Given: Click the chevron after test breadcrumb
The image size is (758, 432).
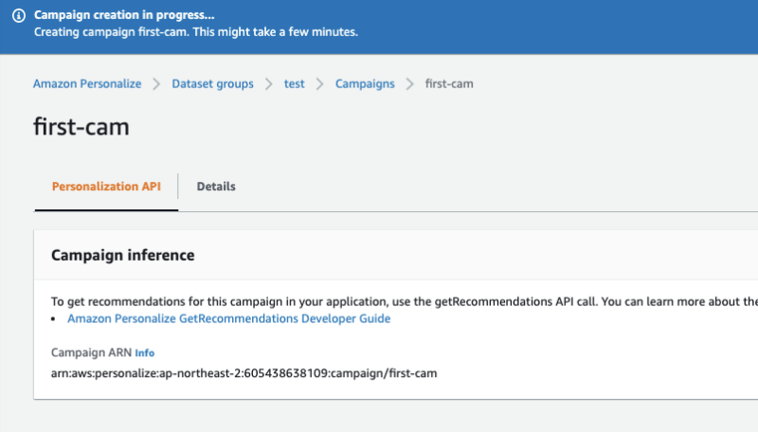Looking at the screenshot, I should click(320, 83).
